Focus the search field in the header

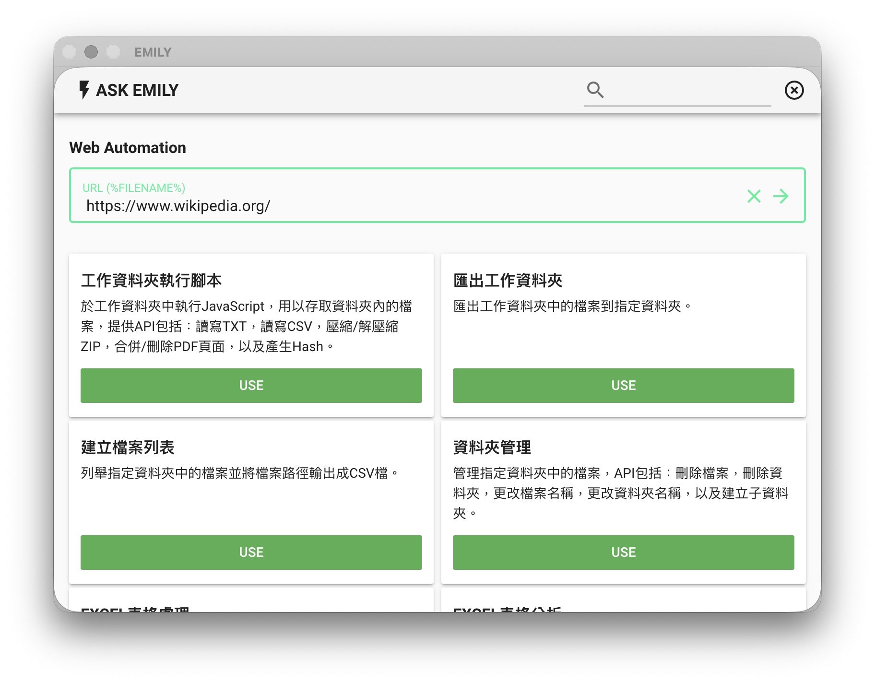[689, 91]
